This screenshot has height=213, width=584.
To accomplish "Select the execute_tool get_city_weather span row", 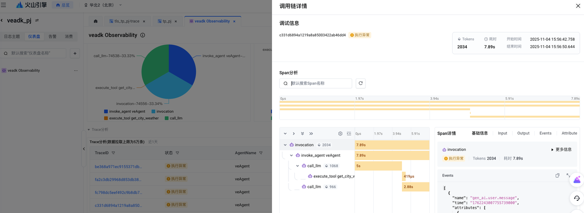I will pyautogui.click(x=333, y=177).
